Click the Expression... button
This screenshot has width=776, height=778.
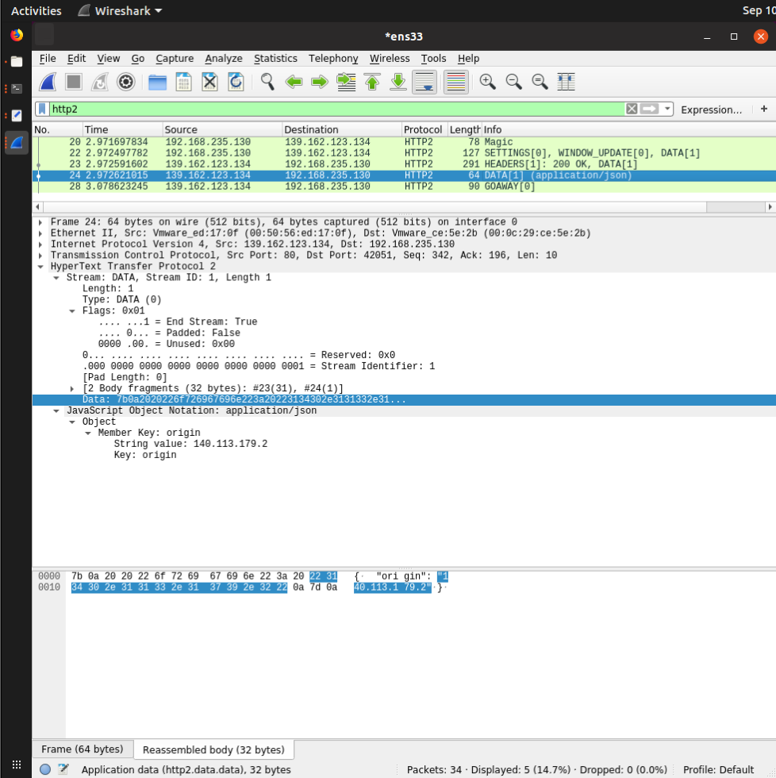[711, 110]
